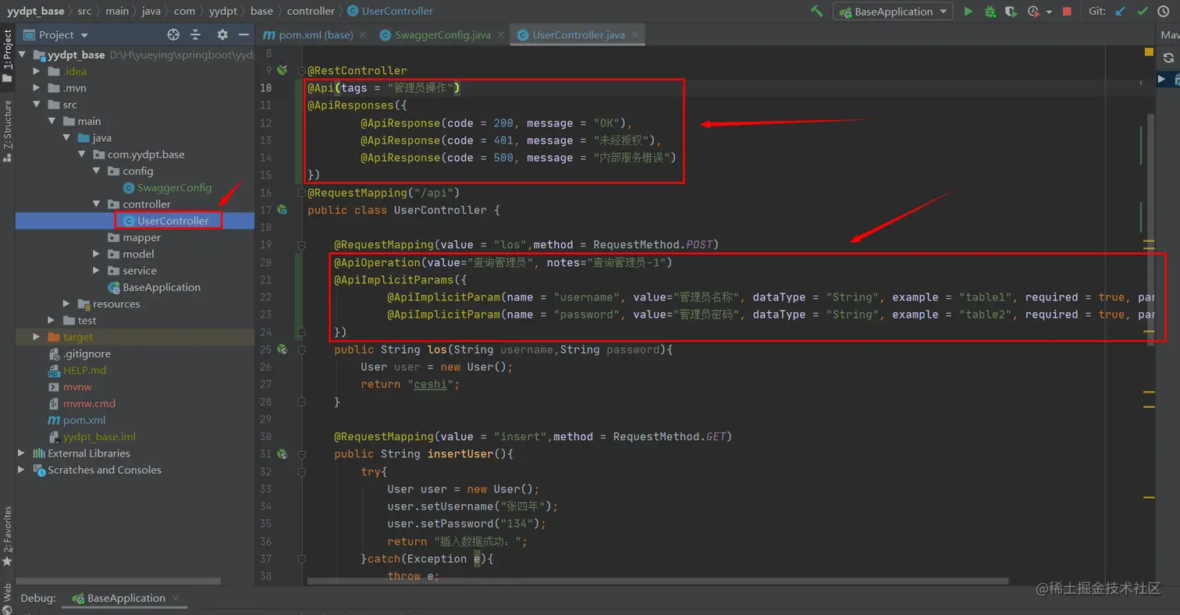Toggle the Z: Structure tool window button
The width and height of the screenshot is (1180, 615).
pos(8,130)
